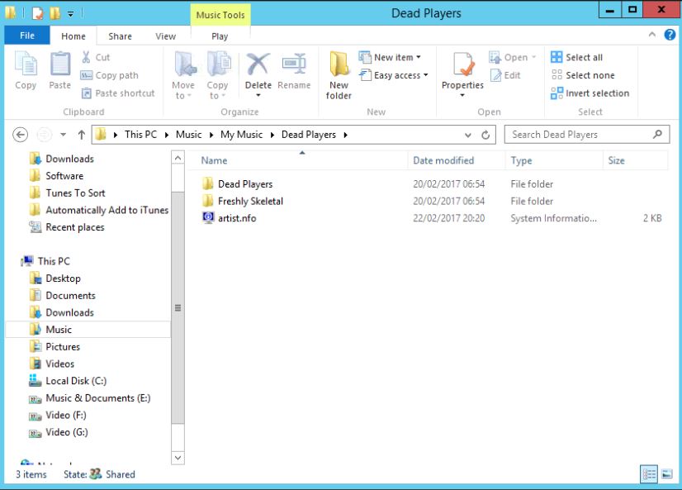The image size is (682, 490).
Task: Click Invert selection in the ribbon
Action: (x=557, y=93)
